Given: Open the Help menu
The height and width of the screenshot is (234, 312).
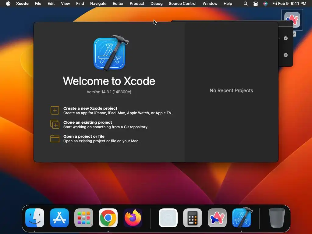Looking at the screenshot, I should pos(228,4).
